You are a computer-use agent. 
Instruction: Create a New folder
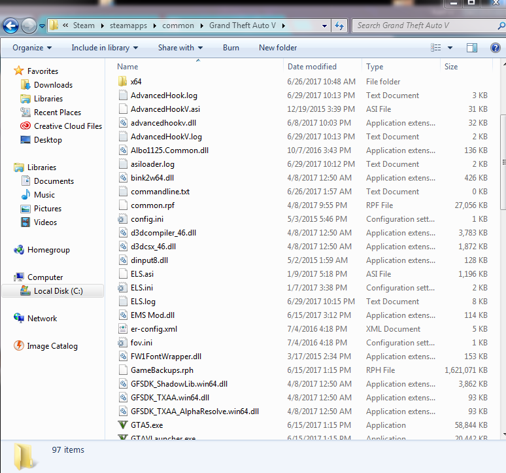click(x=278, y=48)
